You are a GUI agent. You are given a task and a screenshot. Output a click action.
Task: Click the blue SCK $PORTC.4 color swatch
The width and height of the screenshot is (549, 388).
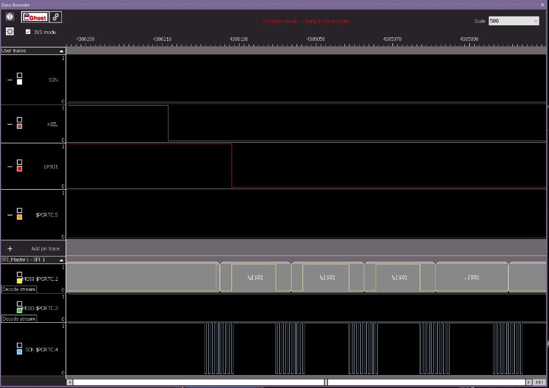click(19, 351)
